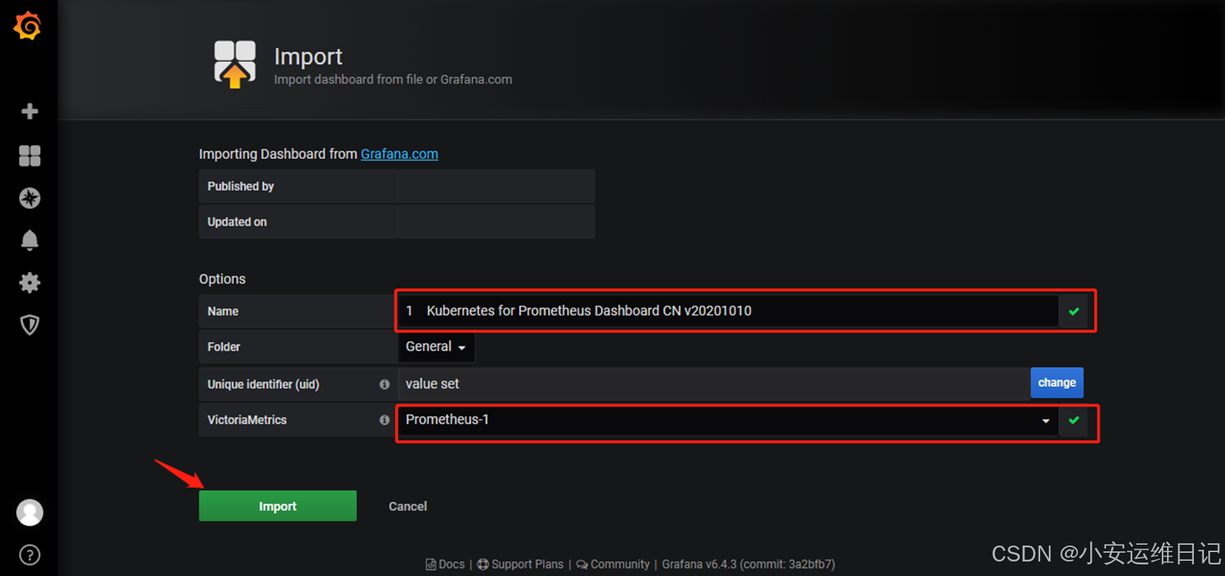1225x576 pixels.
Task: Open the Configuration gear icon
Action: (x=30, y=283)
